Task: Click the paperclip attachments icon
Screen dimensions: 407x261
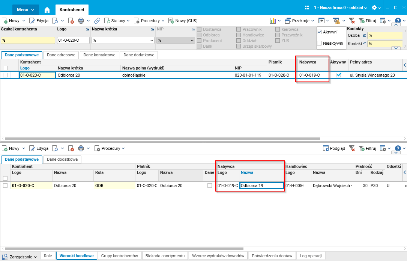Action: [97, 21]
